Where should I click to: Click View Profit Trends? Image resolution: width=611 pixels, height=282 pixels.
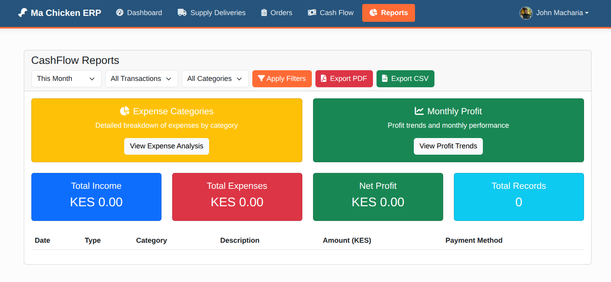[448, 146]
